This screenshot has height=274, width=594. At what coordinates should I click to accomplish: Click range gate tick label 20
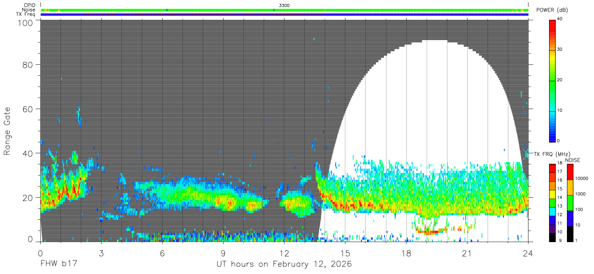(28, 198)
